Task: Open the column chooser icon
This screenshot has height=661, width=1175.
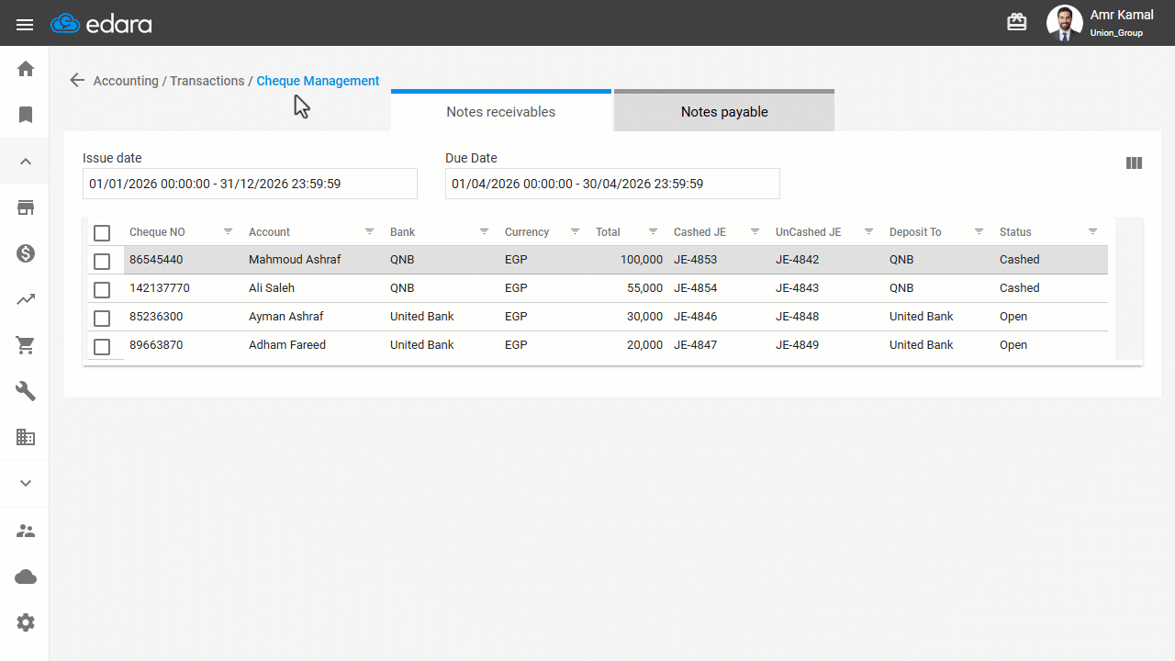Action: coord(1134,163)
